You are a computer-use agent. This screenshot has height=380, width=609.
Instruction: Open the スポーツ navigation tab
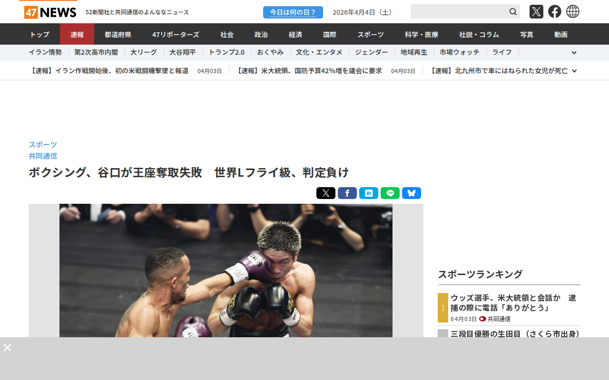(x=371, y=34)
